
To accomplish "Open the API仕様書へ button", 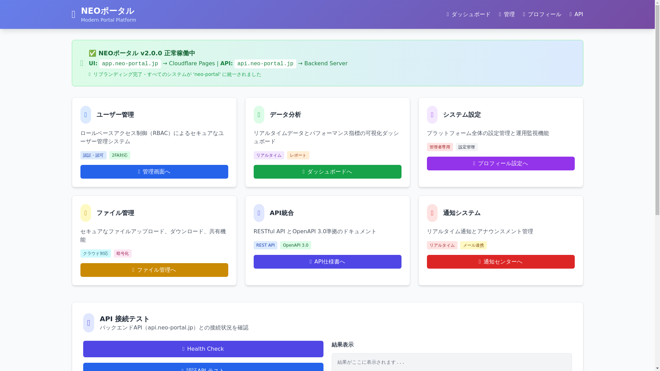I will (327, 262).
